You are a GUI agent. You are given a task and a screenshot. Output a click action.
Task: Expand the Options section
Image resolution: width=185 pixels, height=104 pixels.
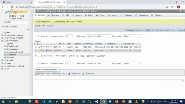click(38, 41)
